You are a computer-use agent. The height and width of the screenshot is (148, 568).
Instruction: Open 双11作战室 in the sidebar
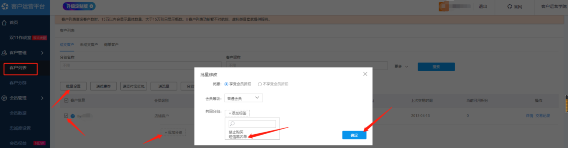click(x=20, y=38)
